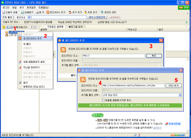
Task: Click the clock icon in status bar
Action: pyautogui.click(x=135, y=135)
